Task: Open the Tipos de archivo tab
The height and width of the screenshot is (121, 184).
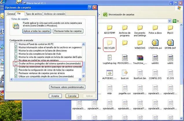Action: point(34,14)
